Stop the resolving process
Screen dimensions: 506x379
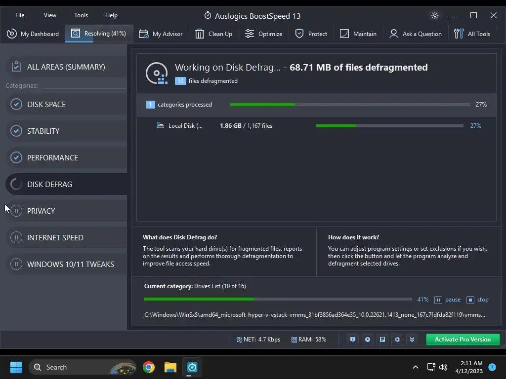click(478, 300)
